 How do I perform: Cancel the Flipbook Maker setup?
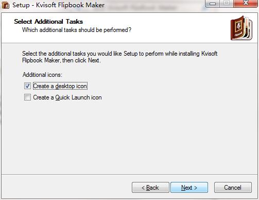233,188
